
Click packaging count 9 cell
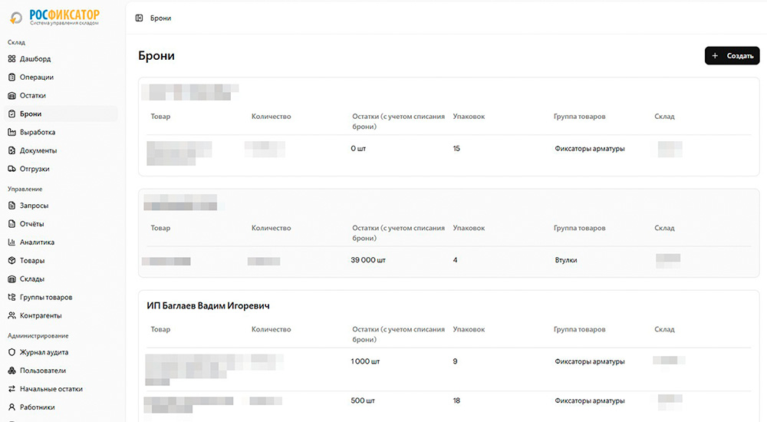(x=455, y=361)
